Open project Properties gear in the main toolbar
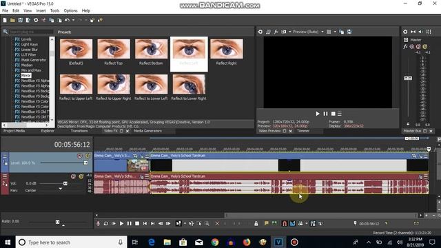 pyautogui.click(x=36, y=20)
